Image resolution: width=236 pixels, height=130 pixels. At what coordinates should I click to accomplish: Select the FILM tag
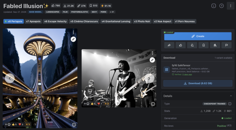coord(65,12)
